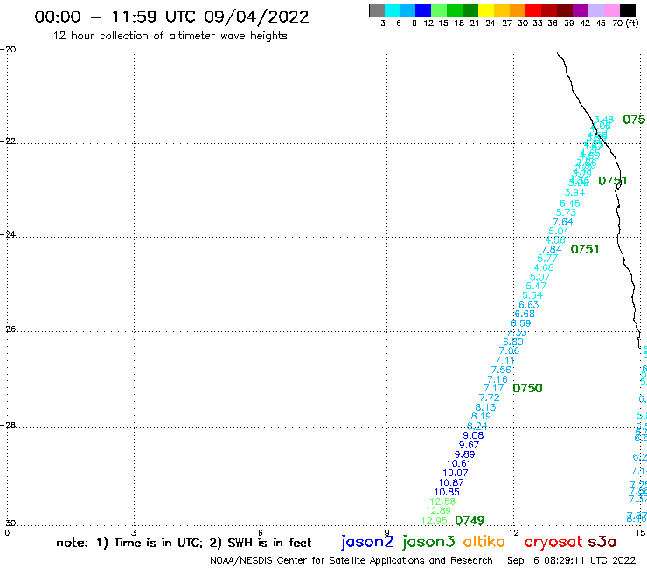Click the wave height value 5.45
This screenshot has width=647, height=568.
coord(570,204)
